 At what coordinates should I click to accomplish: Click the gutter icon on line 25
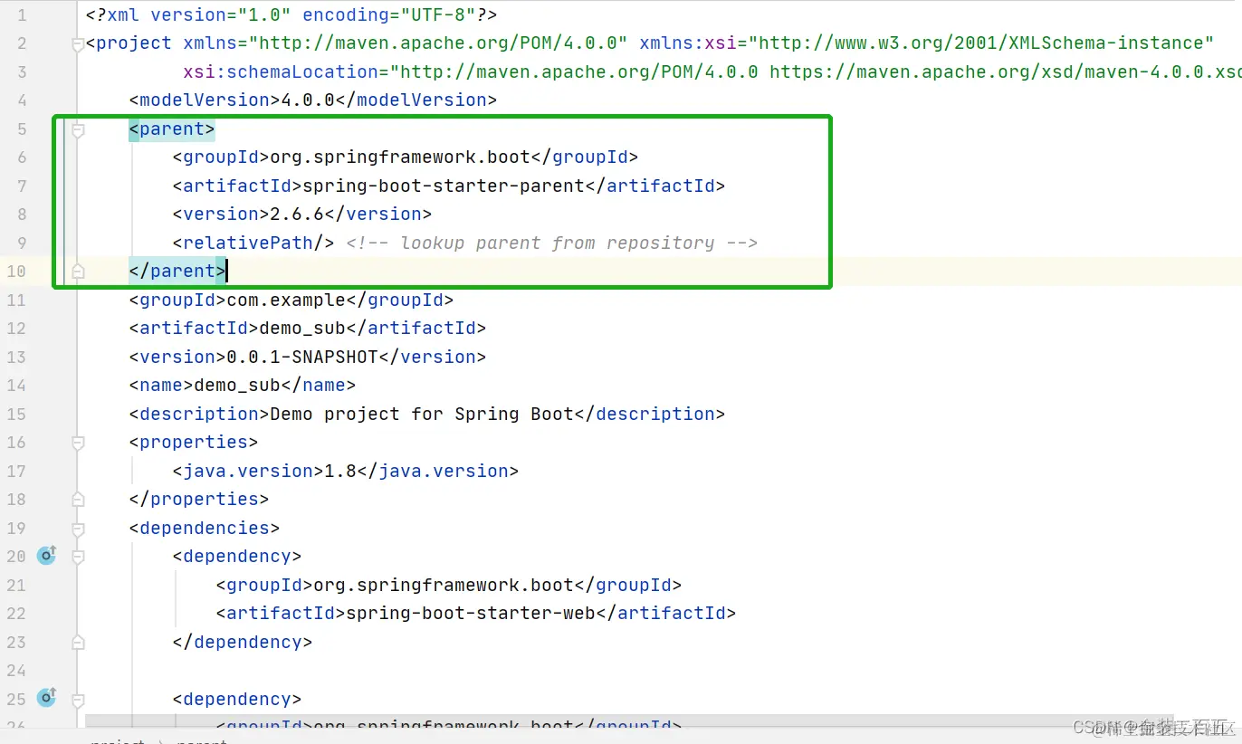(46, 698)
